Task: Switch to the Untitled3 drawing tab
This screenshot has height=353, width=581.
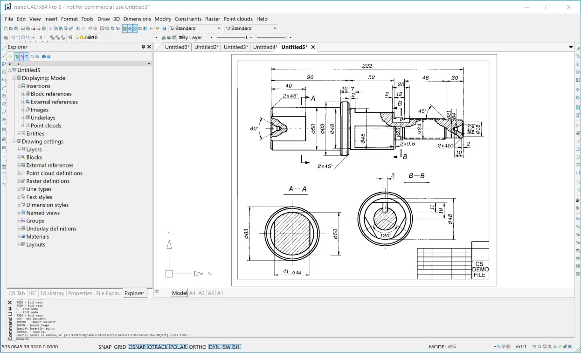Action: (x=236, y=47)
